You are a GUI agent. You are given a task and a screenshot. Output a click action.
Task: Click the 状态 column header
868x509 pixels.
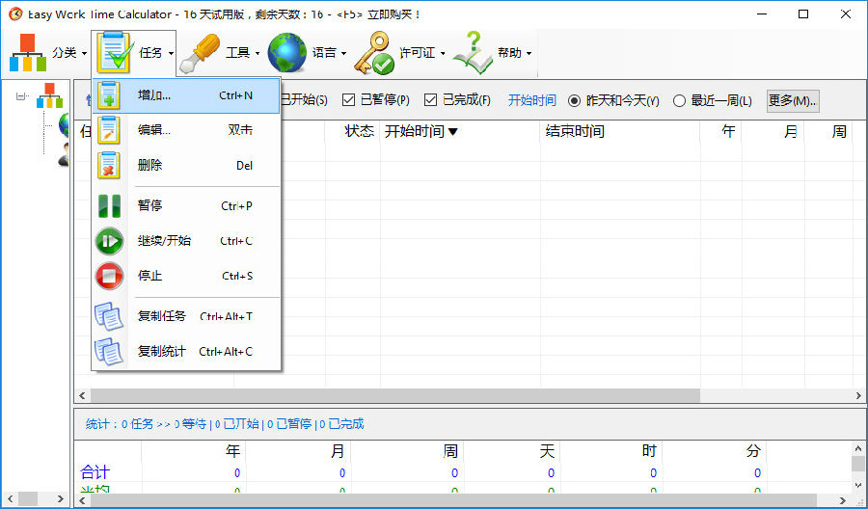pyautogui.click(x=353, y=132)
